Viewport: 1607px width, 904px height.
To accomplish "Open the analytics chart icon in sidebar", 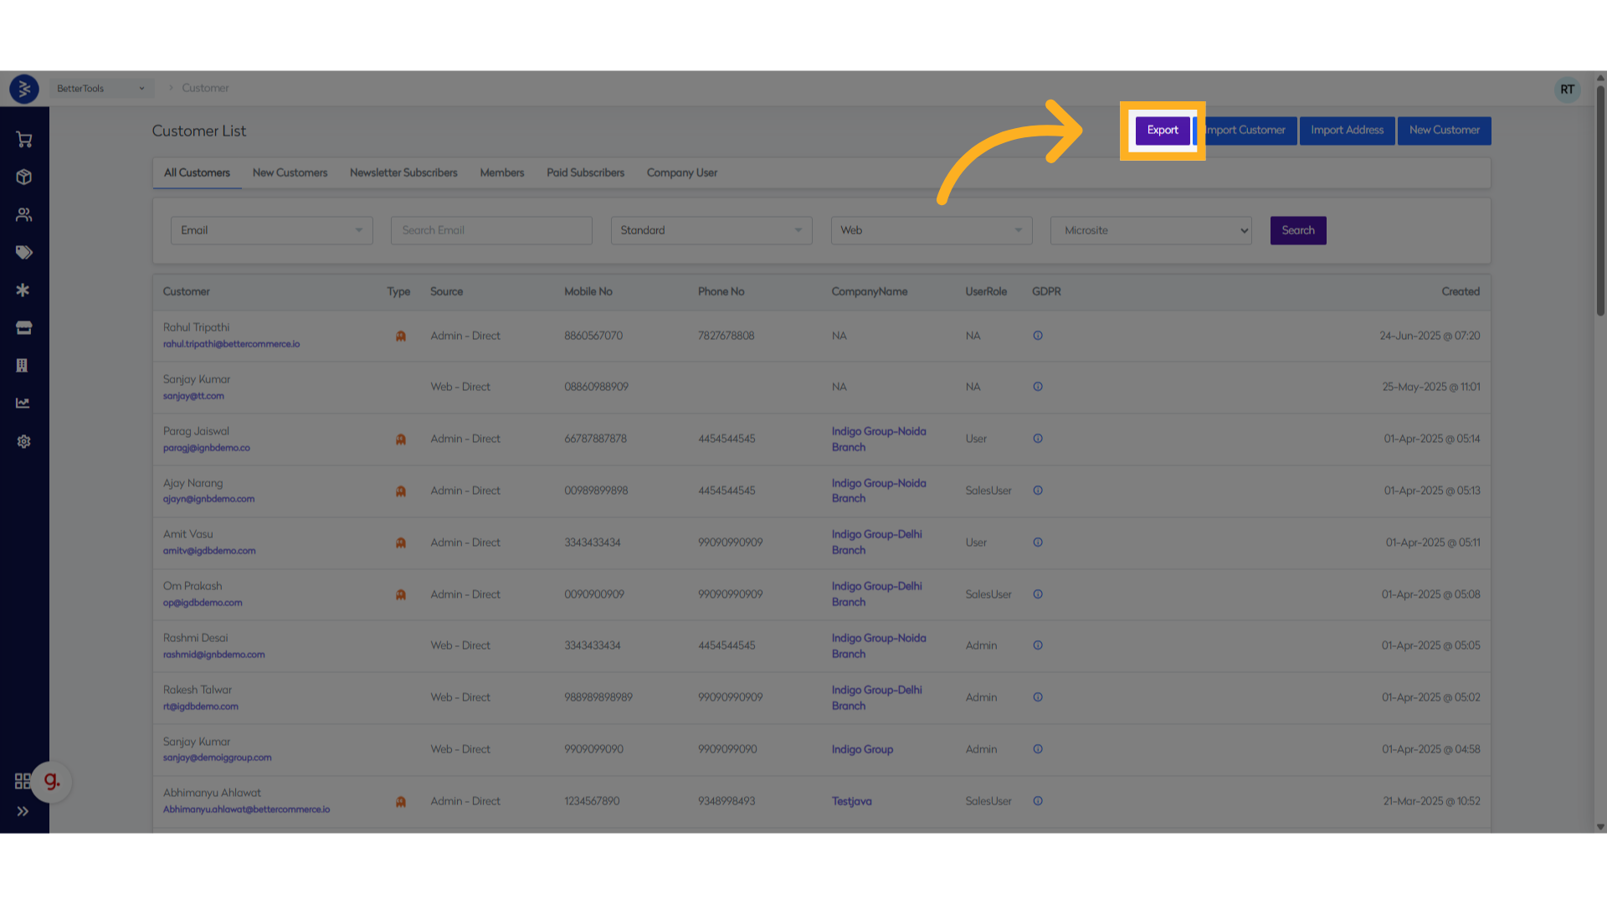I will [23, 403].
